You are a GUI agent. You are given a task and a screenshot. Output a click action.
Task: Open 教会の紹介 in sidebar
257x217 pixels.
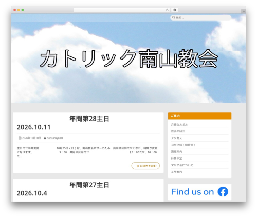tap(178, 131)
